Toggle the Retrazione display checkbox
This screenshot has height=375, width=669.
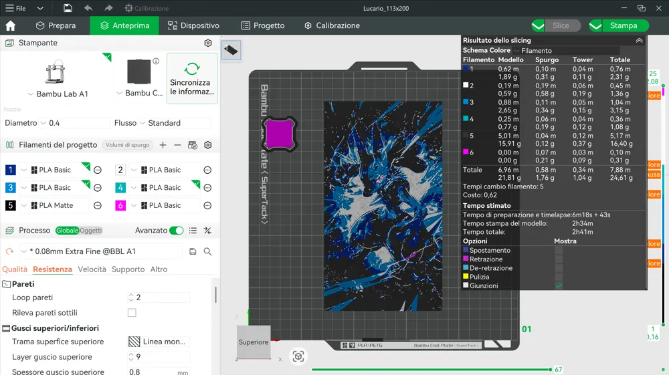point(559,259)
